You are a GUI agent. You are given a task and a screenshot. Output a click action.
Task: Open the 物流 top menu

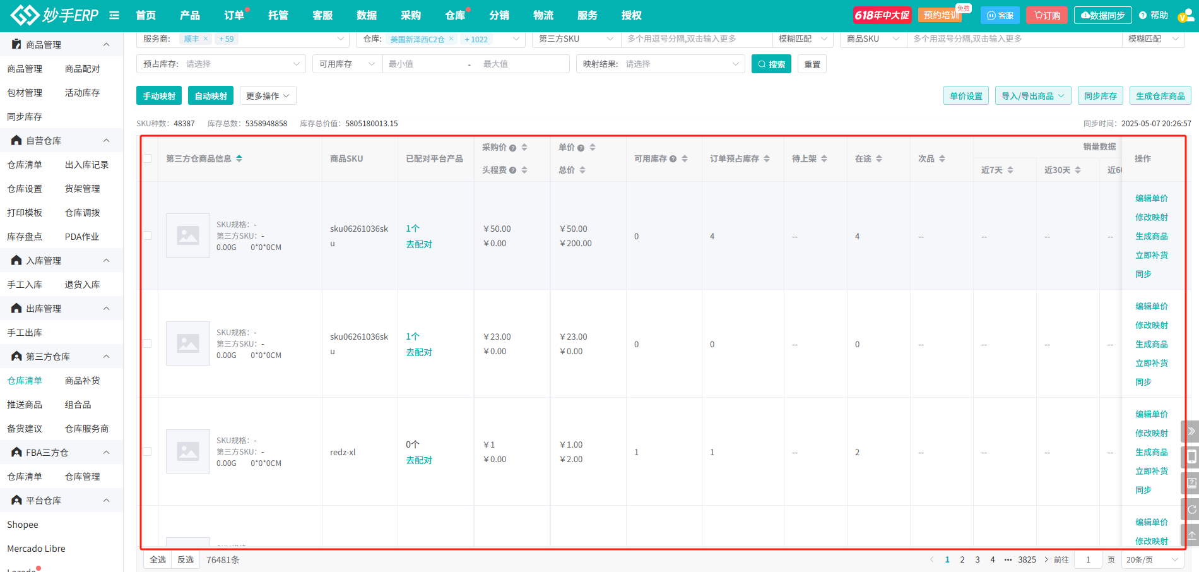(x=543, y=15)
